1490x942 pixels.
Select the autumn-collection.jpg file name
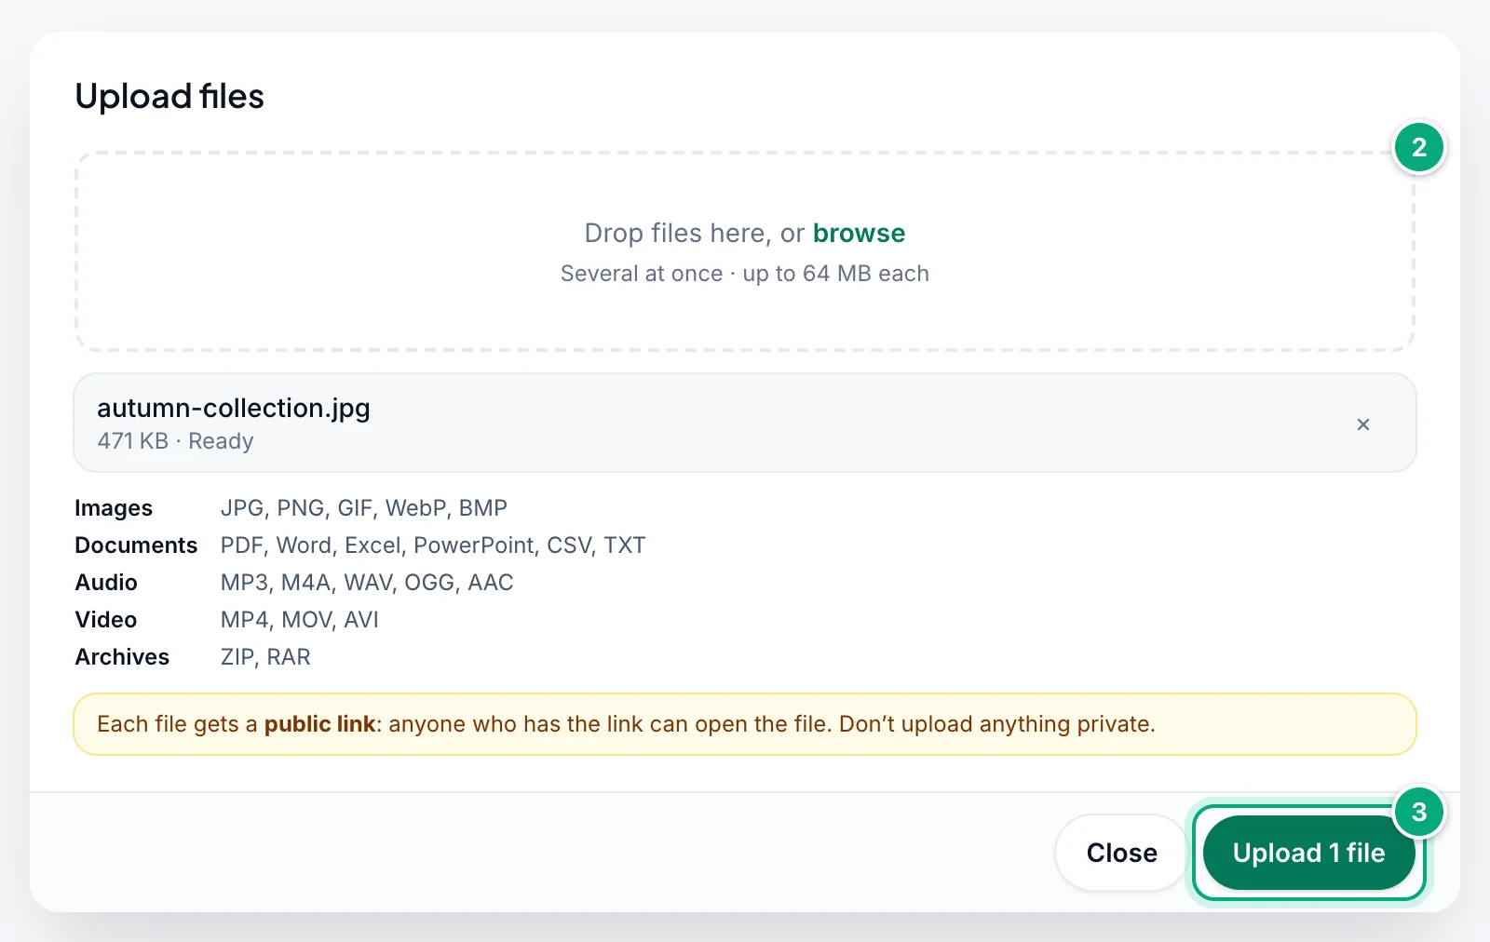tap(234, 408)
